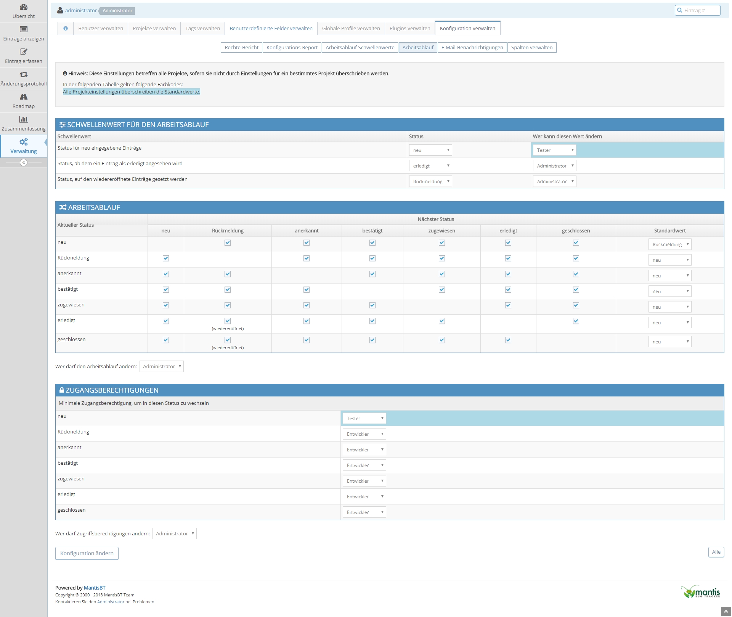The width and height of the screenshot is (732, 617).
Task: Open the E-Mail-Benachrichtigungen subtab
Action: [472, 47]
